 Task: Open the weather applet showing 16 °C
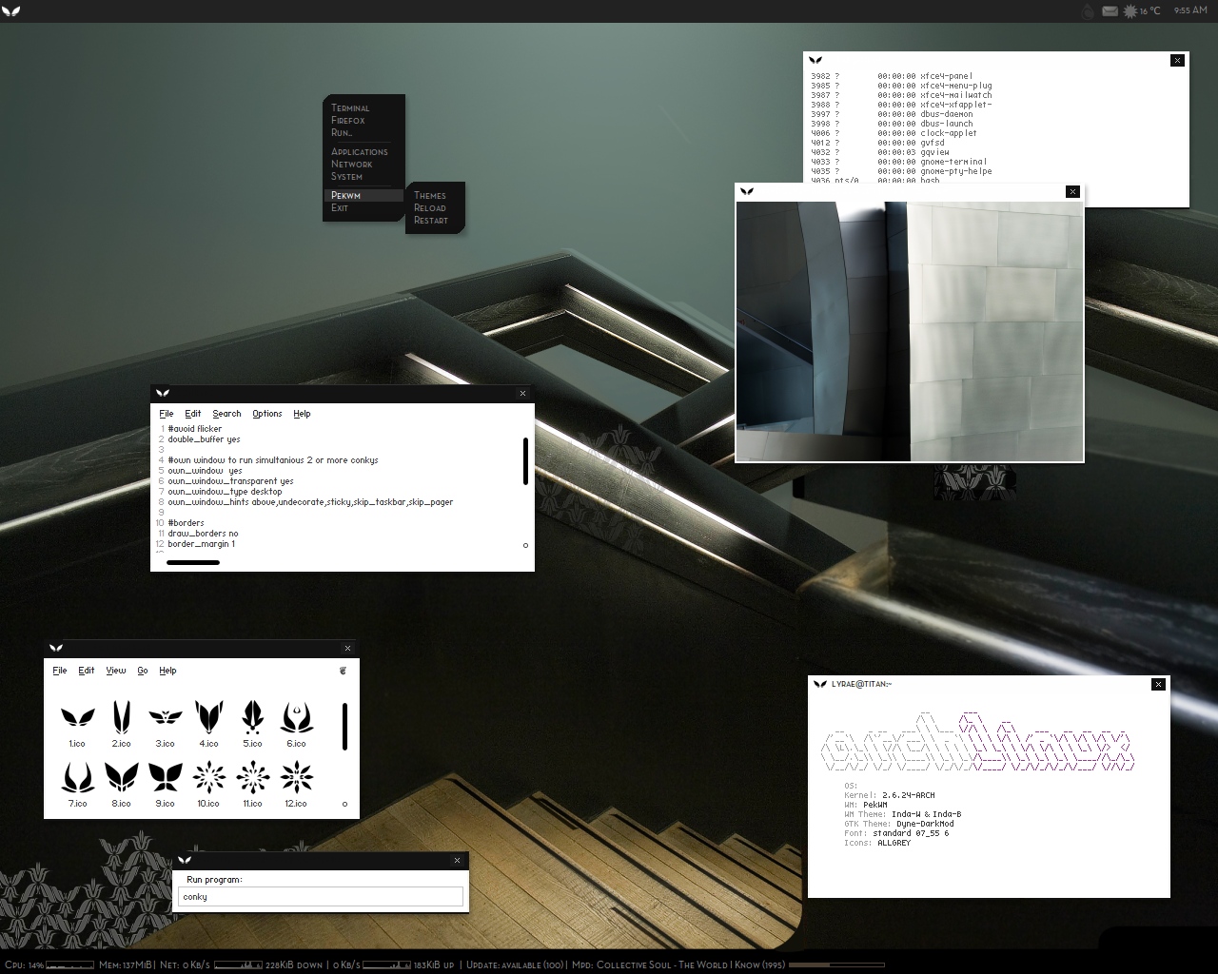(x=1141, y=11)
